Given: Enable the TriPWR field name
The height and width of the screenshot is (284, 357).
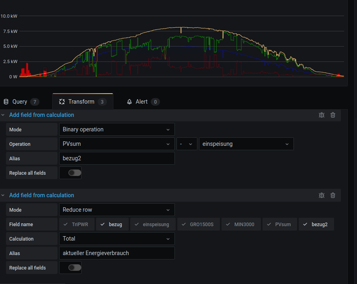Looking at the screenshot, I should pos(77,224).
